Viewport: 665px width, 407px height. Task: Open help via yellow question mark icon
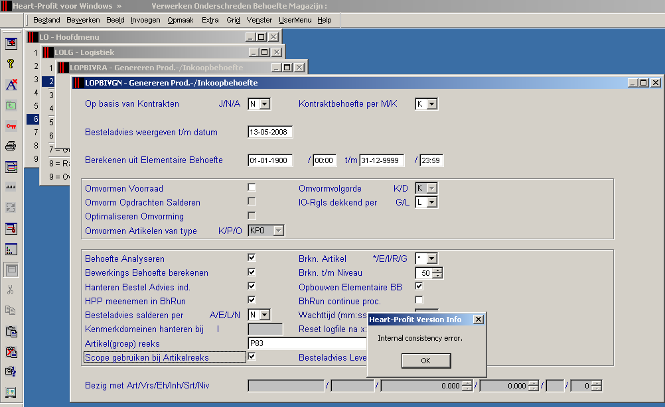[x=11, y=64]
